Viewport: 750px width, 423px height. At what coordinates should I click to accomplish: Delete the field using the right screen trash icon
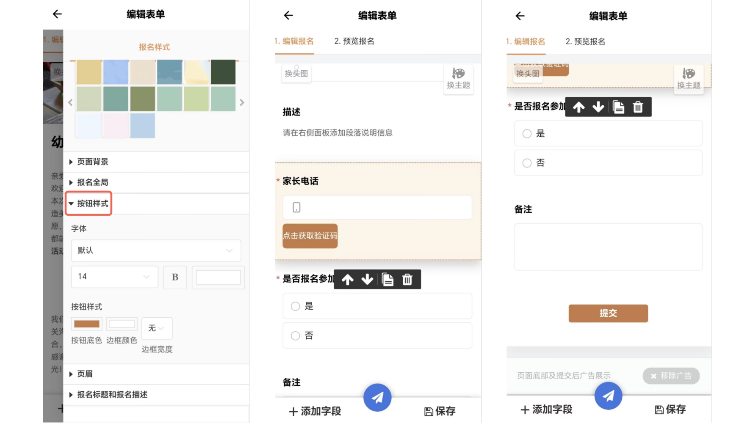(x=638, y=107)
